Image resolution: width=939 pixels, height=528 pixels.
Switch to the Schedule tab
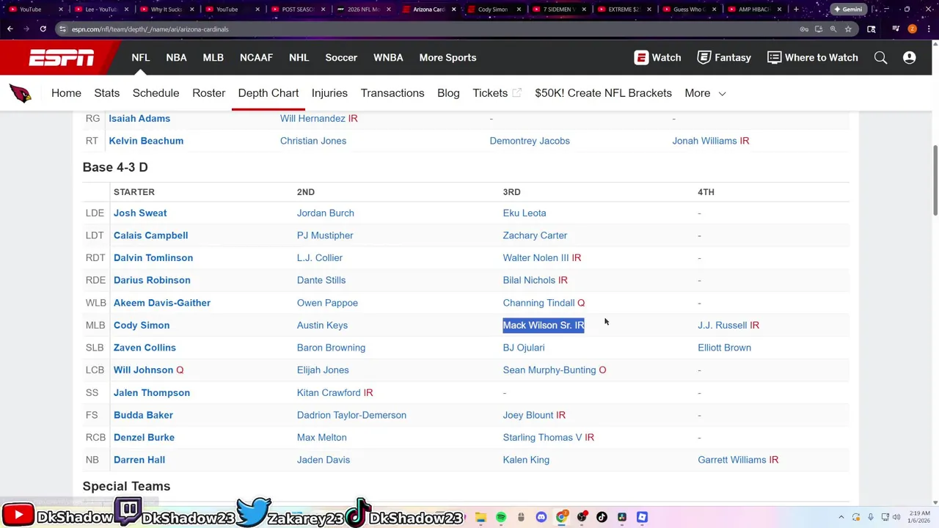pos(156,93)
